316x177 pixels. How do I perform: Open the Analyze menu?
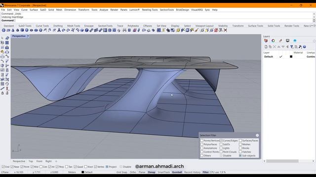(x=104, y=10)
